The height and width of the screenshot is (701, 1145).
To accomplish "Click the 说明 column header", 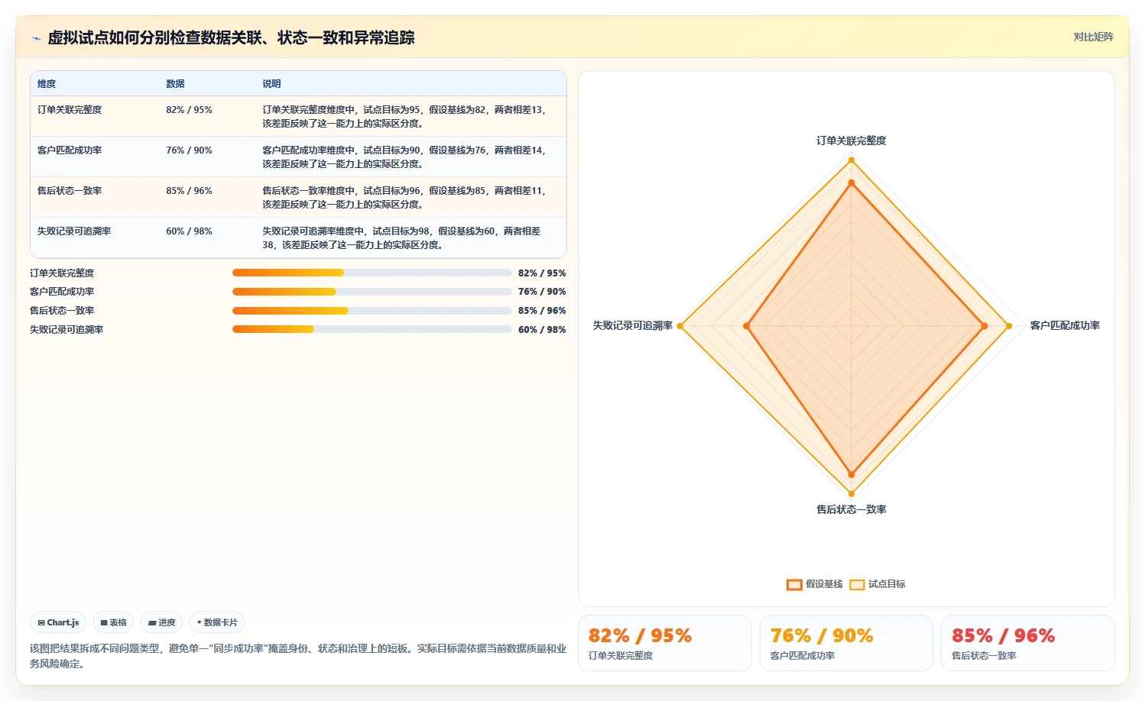I will (x=271, y=84).
